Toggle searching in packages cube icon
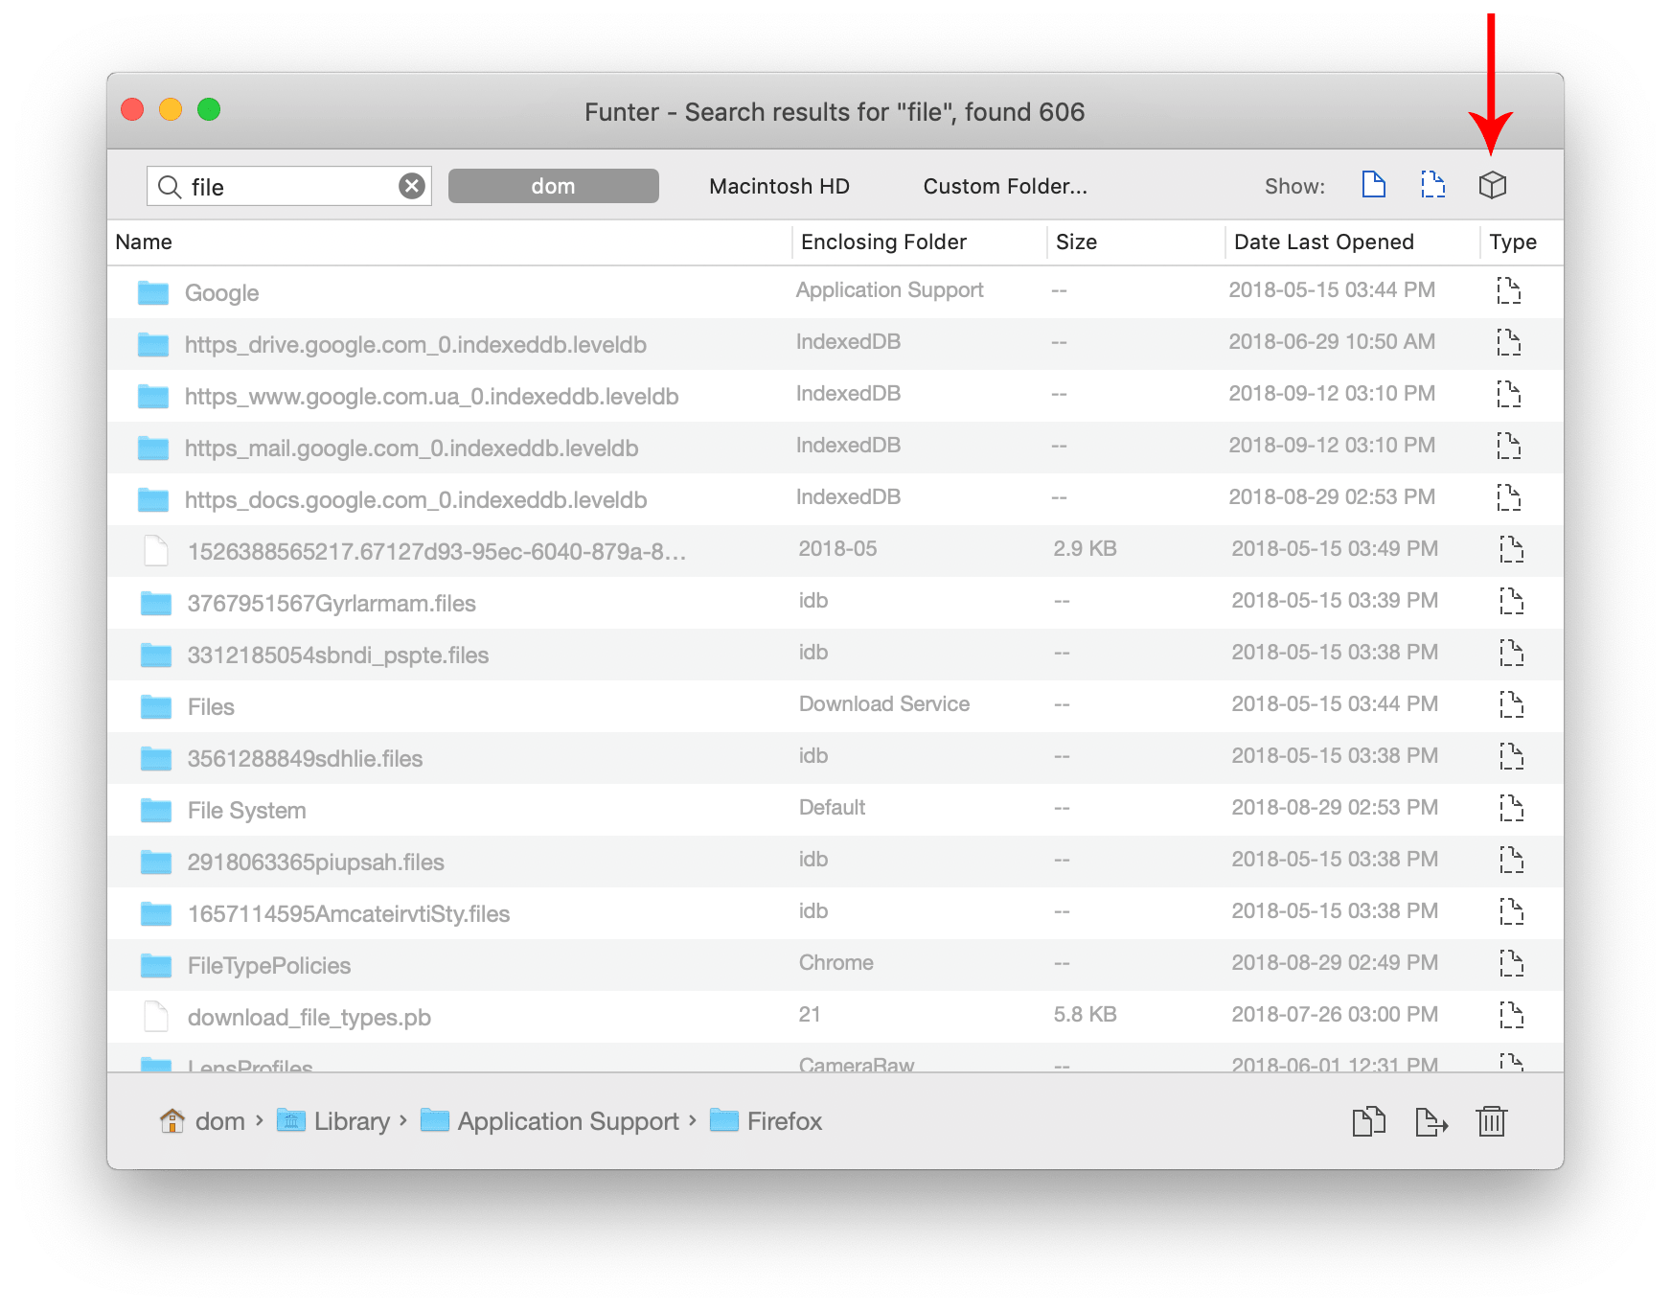The image size is (1671, 1311). (1492, 185)
